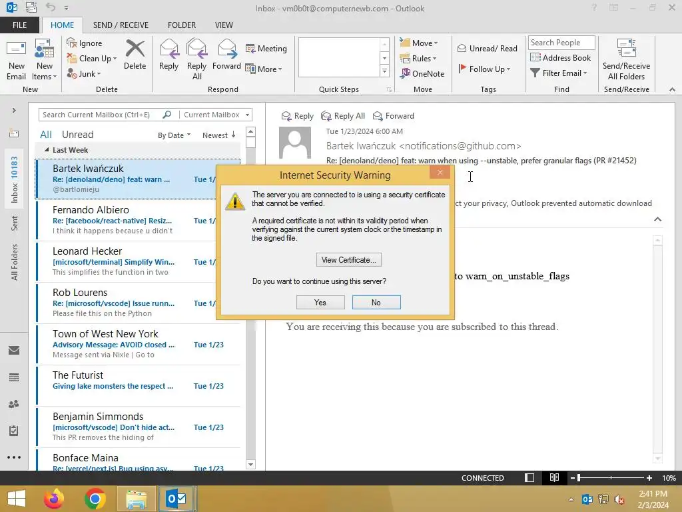Switch to SEND / RECEIVE tab

[x=121, y=25]
